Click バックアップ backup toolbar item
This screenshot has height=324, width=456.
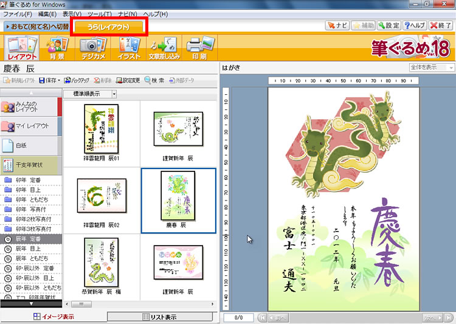click(x=77, y=80)
